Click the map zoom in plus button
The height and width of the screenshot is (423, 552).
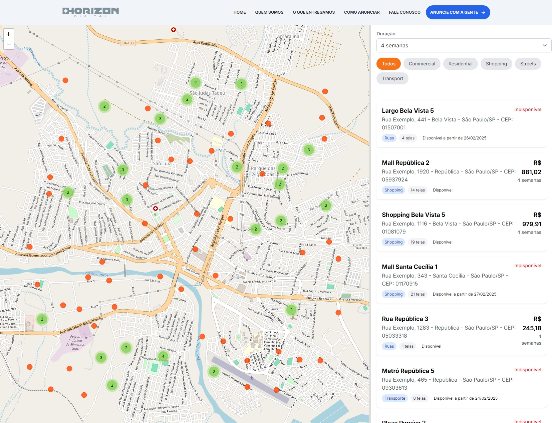[9, 34]
